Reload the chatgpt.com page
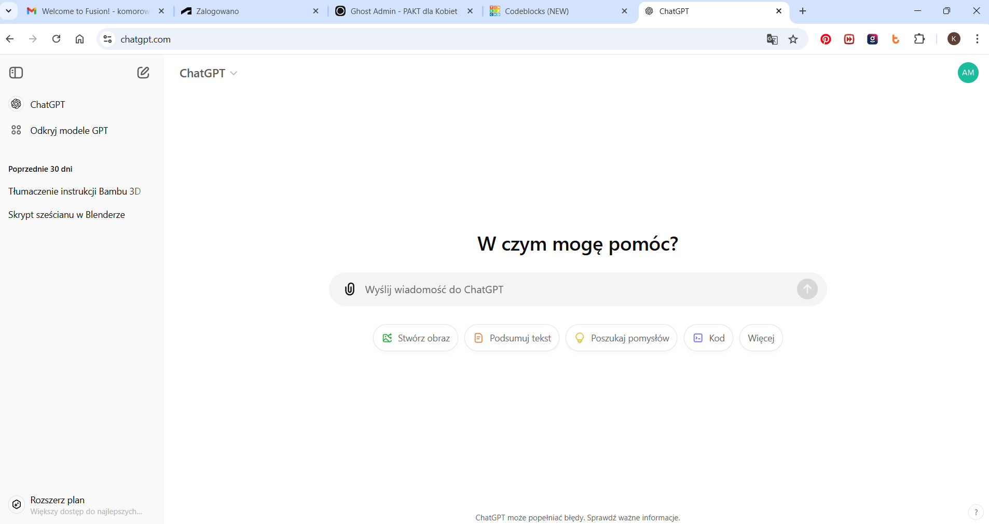Screen dimensions: 989x524 pyautogui.click(x=56, y=39)
